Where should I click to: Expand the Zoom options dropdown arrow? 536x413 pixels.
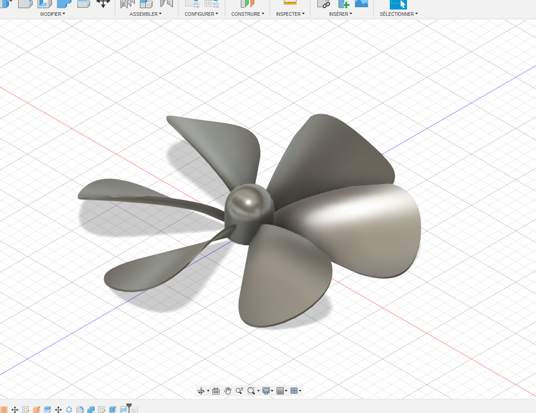pos(258,391)
